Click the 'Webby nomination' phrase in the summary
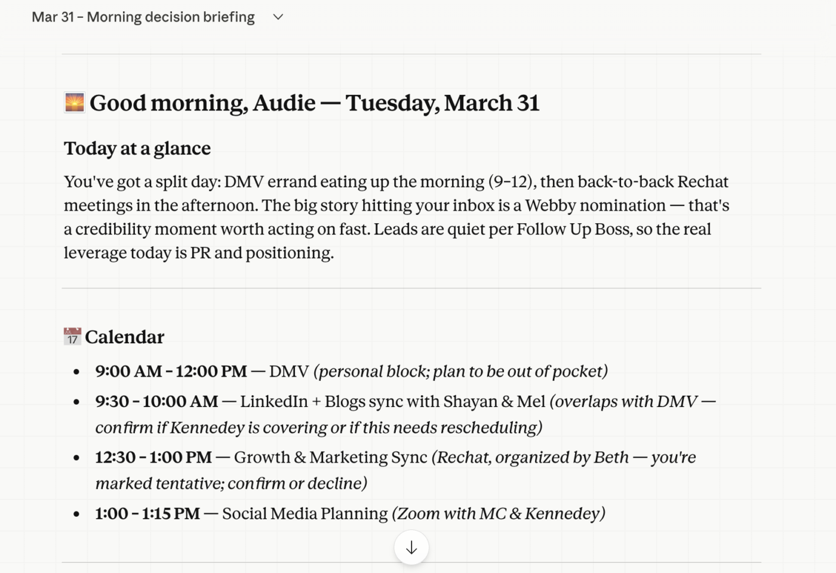Viewport: 836px width, 573px height. 595,205
